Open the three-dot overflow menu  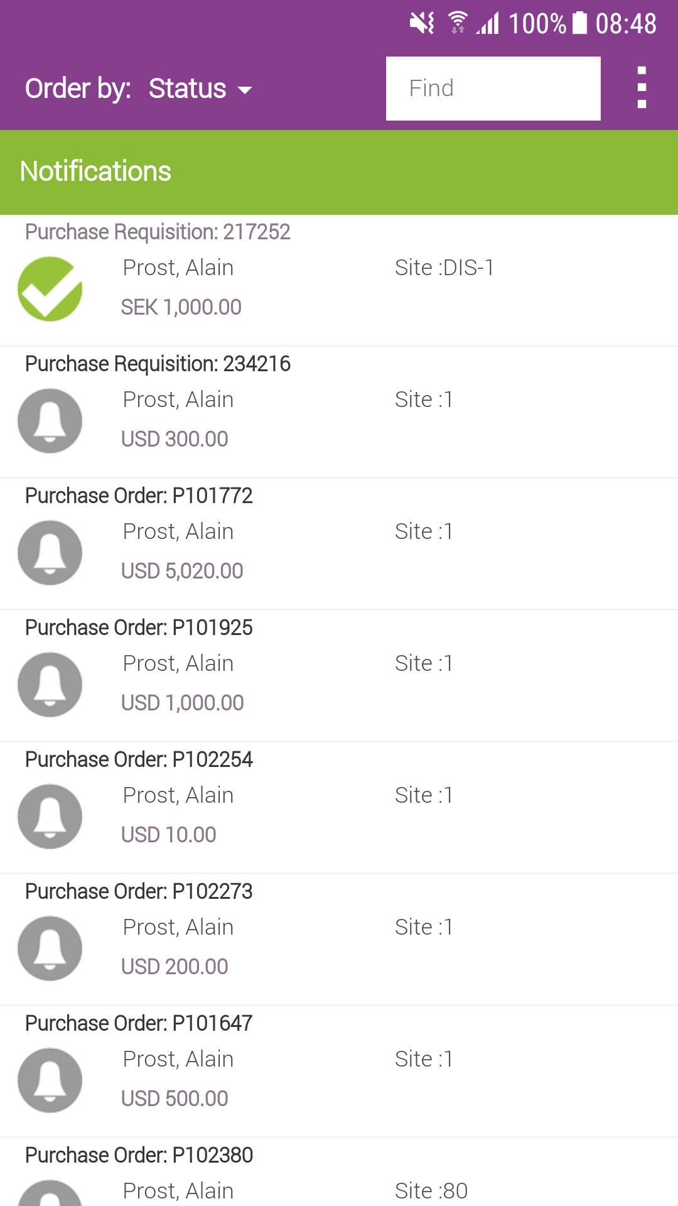(x=642, y=88)
